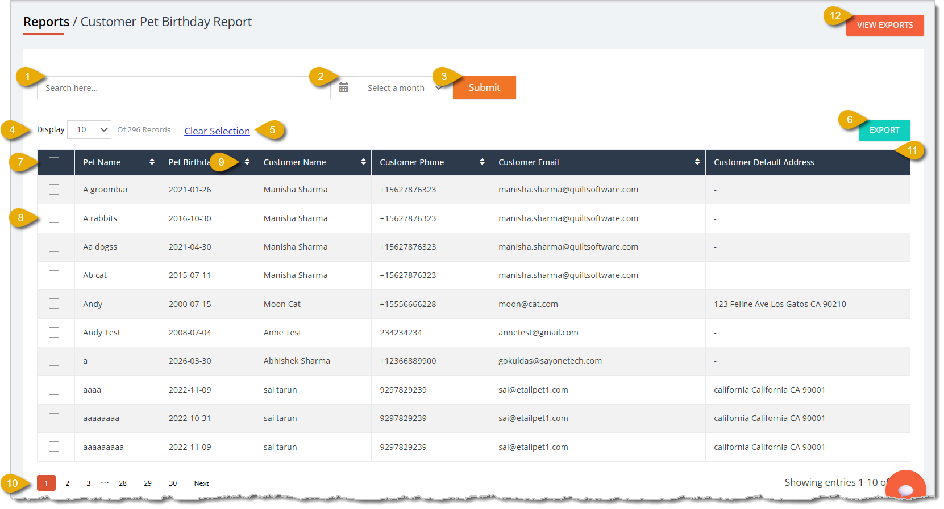Focus the Search here input field

[x=180, y=87]
